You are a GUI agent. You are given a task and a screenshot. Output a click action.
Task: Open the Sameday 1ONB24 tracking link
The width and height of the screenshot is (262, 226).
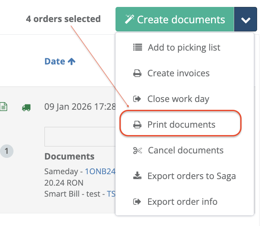pyautogui.click(x=100, y=172)
